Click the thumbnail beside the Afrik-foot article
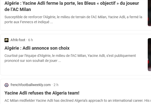151x104 pixels. (x=149, y=55)
